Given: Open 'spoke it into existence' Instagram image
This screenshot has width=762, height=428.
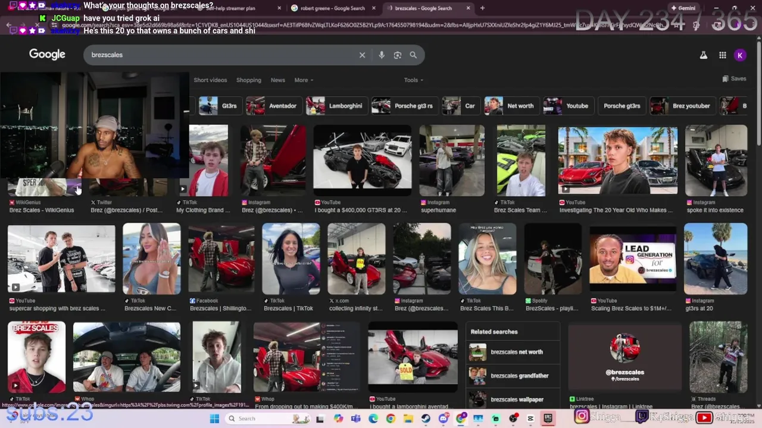Looking at the screenshot, I should point(716,160).
